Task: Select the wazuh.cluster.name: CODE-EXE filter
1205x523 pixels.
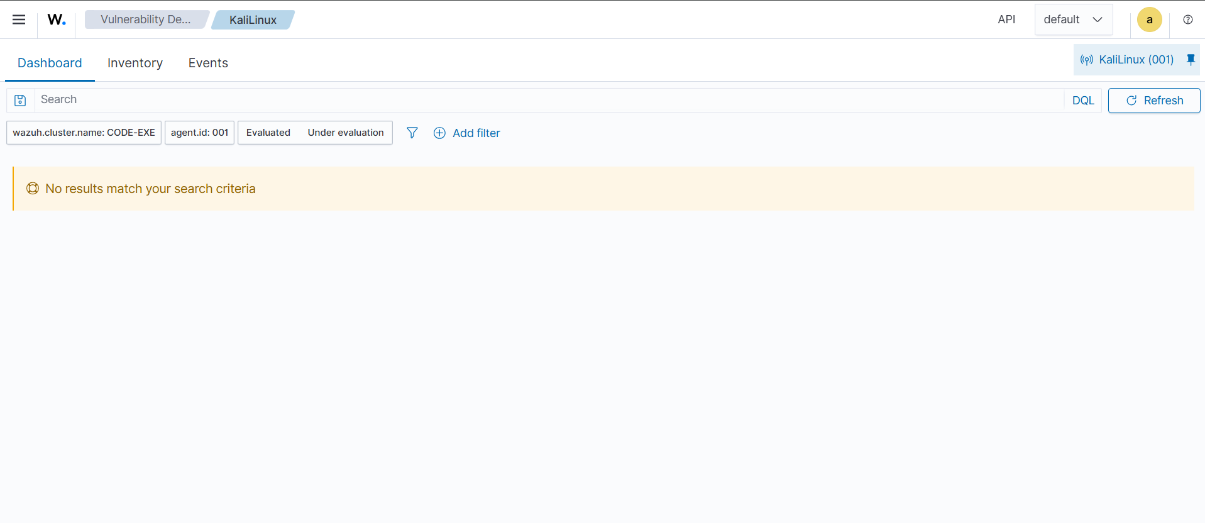Action: (84, 133)
